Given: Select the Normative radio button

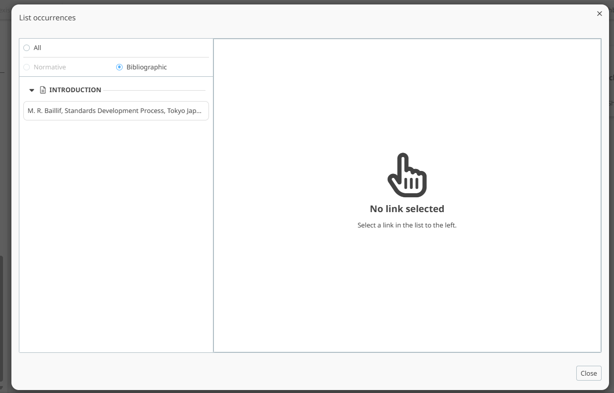Looking at the screenshot, I should coord(27,67).
